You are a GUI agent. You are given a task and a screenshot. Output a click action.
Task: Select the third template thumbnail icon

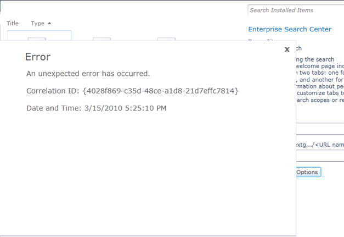pos(166,39)
